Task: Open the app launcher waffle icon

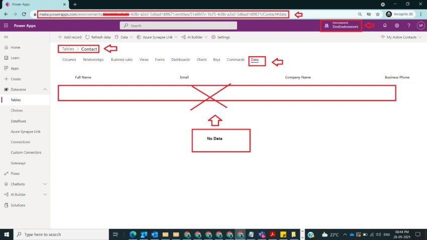Action: (6, 26)
